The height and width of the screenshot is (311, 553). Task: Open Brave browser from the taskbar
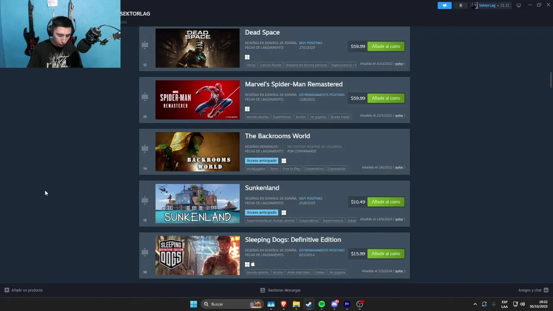283,304
